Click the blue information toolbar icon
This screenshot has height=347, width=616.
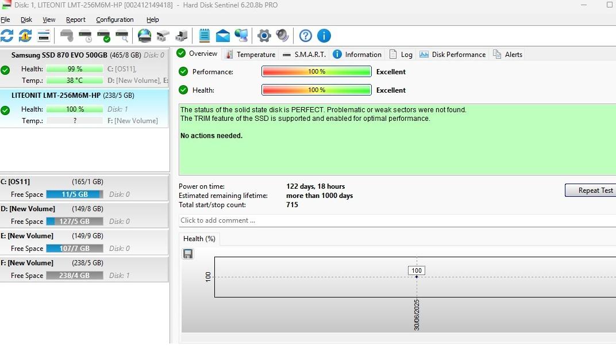(324, 36)
